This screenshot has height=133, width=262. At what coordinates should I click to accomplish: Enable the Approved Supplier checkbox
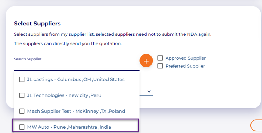click(160, 58)
